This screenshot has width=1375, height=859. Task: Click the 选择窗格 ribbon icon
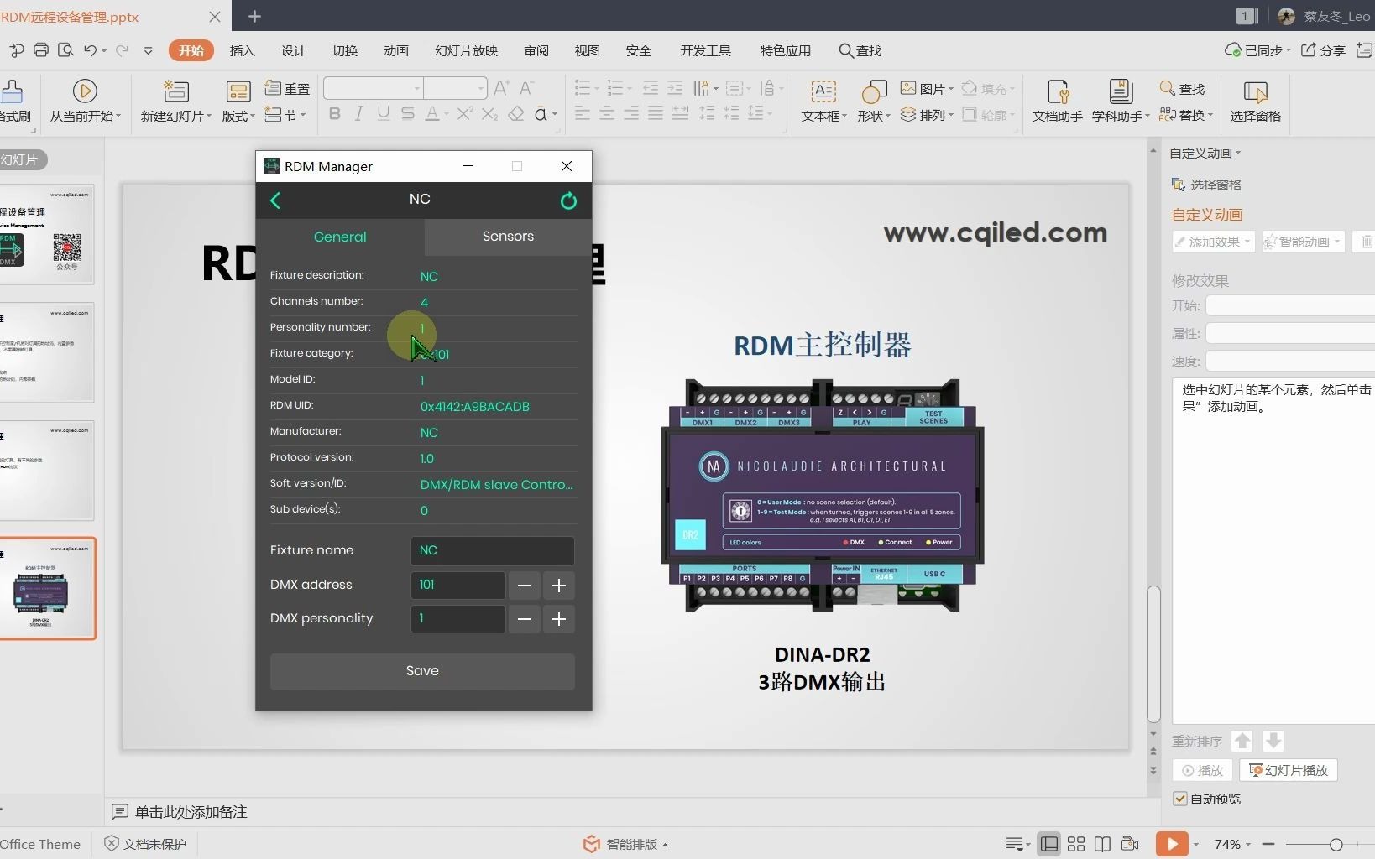point(1255,102)
